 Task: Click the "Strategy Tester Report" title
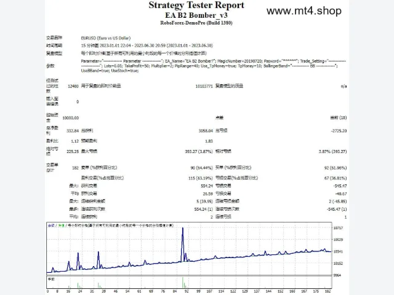196,5
